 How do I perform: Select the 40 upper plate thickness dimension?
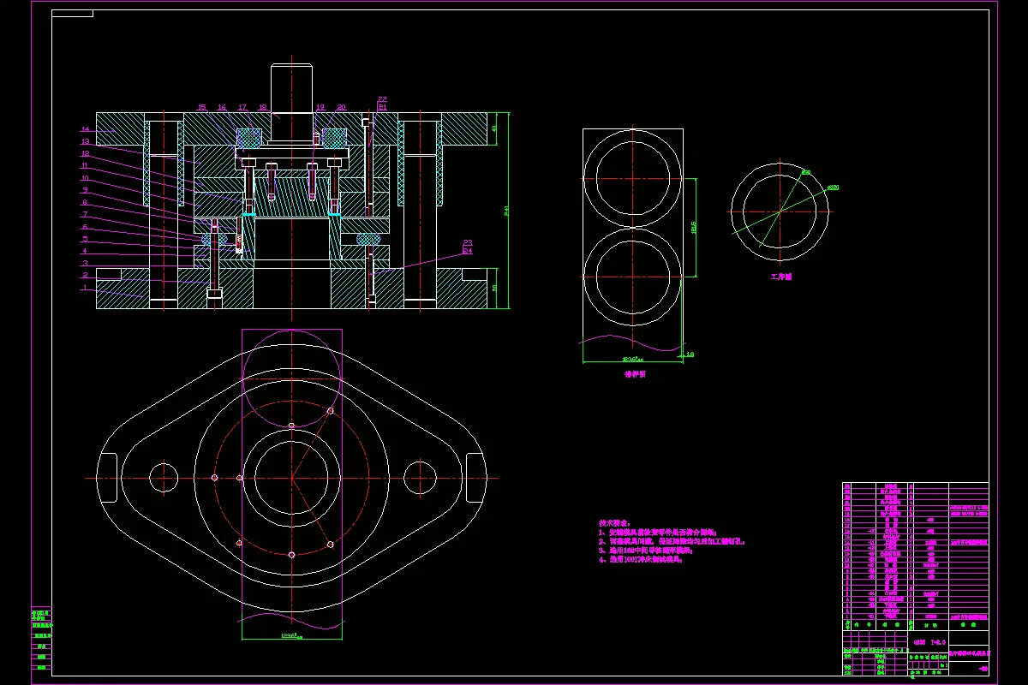point(494,127)
